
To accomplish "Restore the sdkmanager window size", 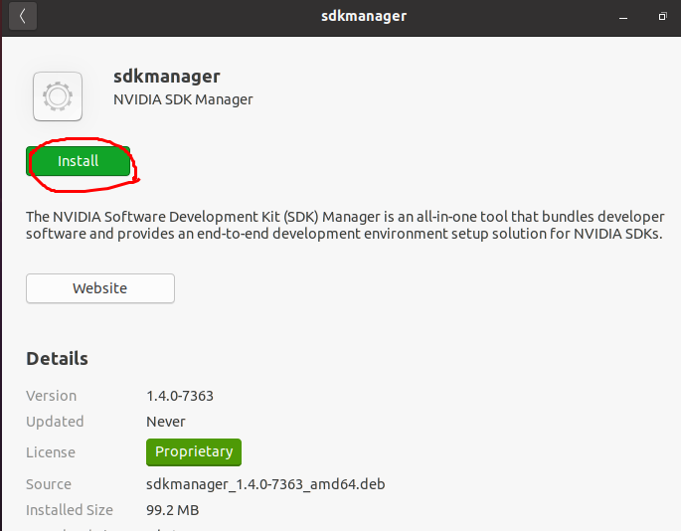I will [662, 17].
